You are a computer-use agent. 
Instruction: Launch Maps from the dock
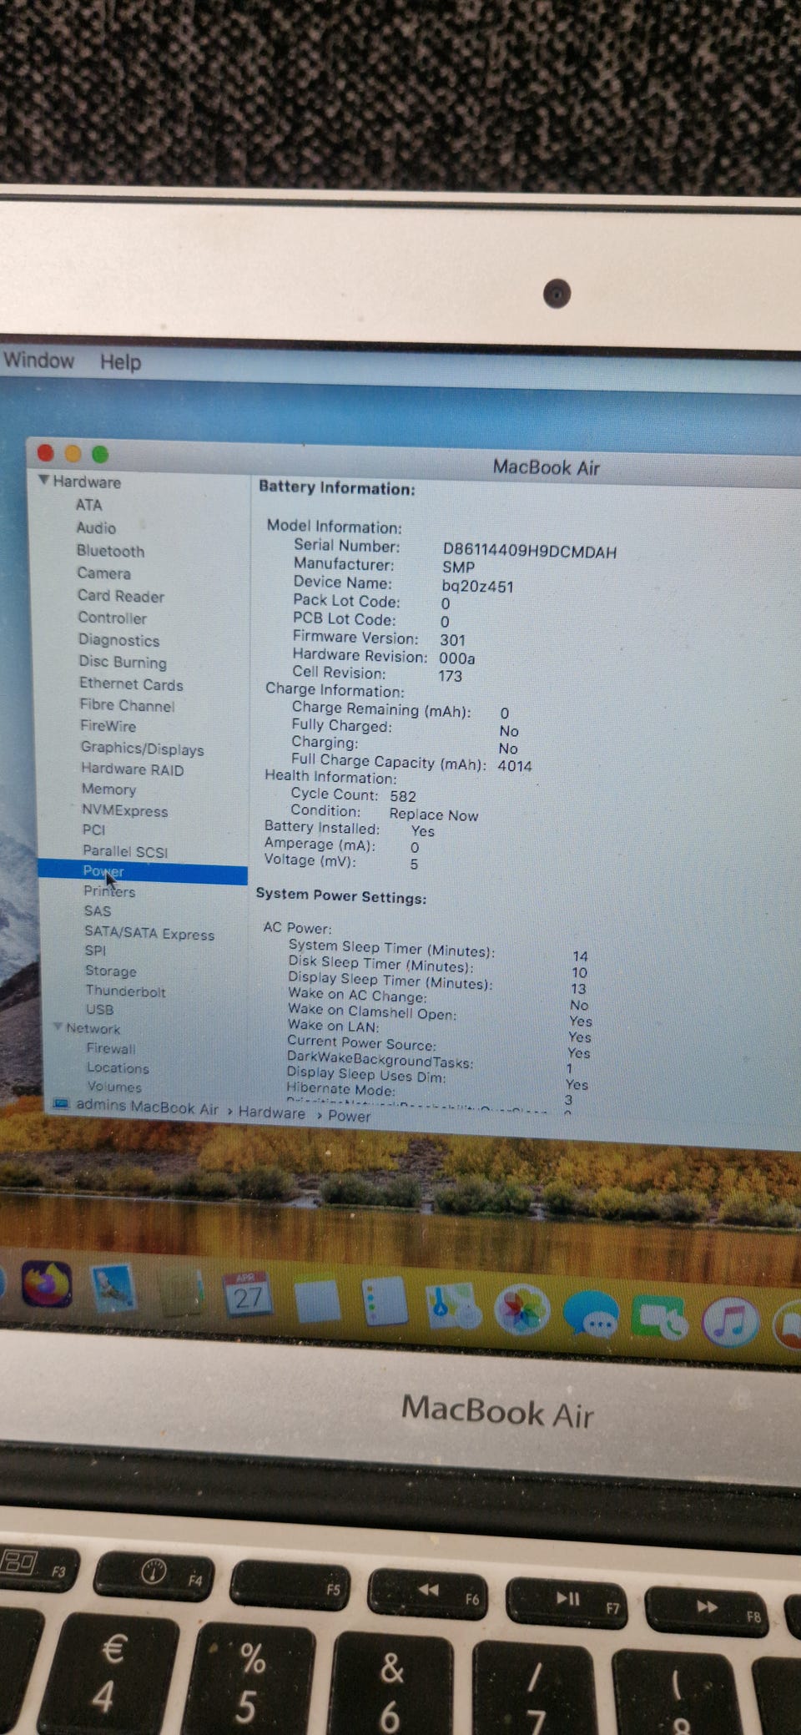(x=452, y=1305)
